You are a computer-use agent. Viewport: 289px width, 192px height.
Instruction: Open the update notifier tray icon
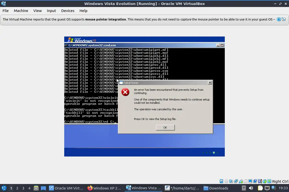coord(273,188)
